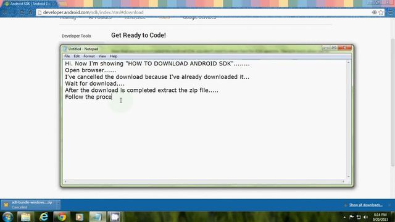395x222 pixels.
Task: Click the line "Wait for download...."
Action: click(x=94, y=84)
